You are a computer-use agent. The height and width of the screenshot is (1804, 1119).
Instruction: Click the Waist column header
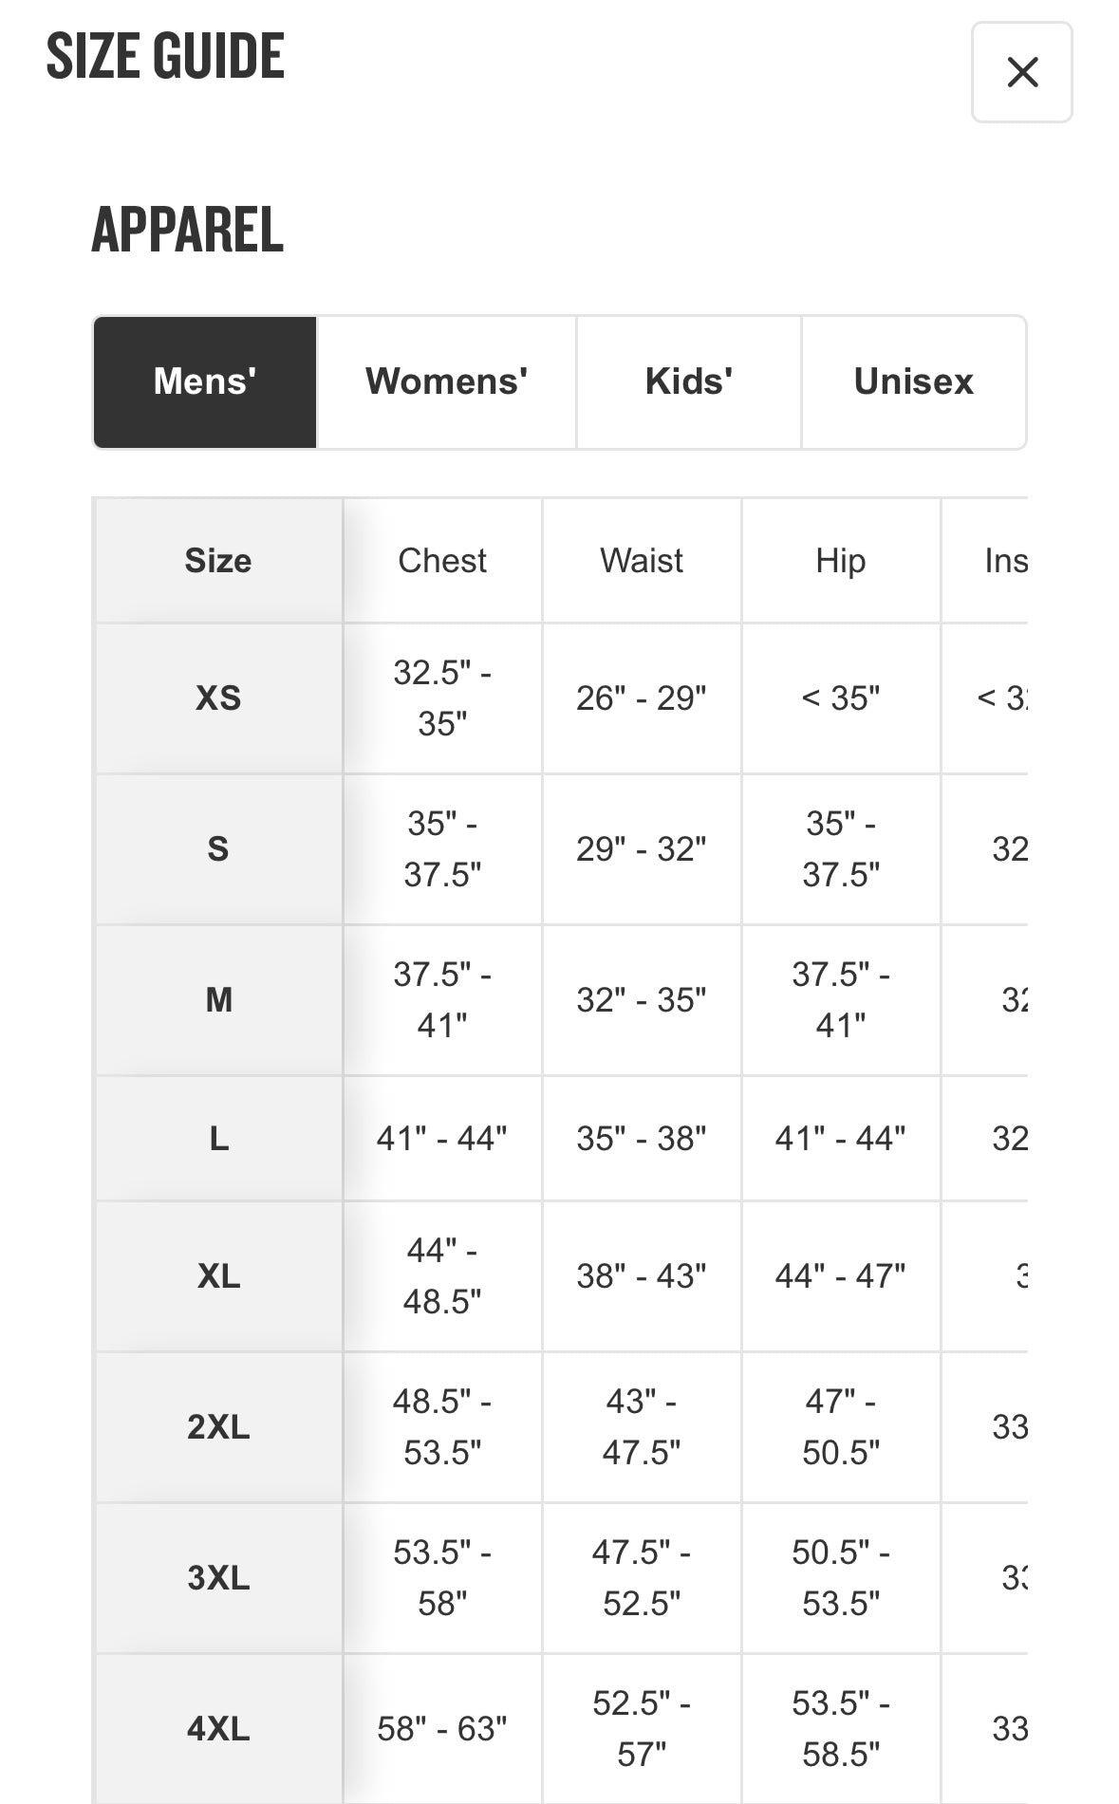[642, 561]
